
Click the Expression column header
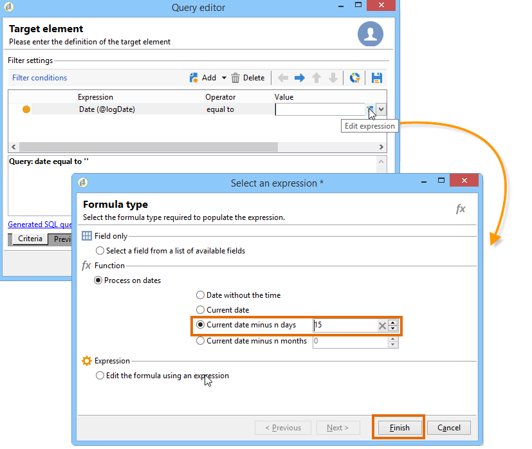click(95, 97)
